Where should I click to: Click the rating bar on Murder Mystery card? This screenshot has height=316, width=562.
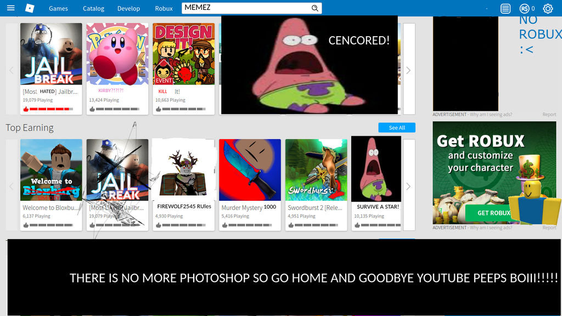coord(250,225)
